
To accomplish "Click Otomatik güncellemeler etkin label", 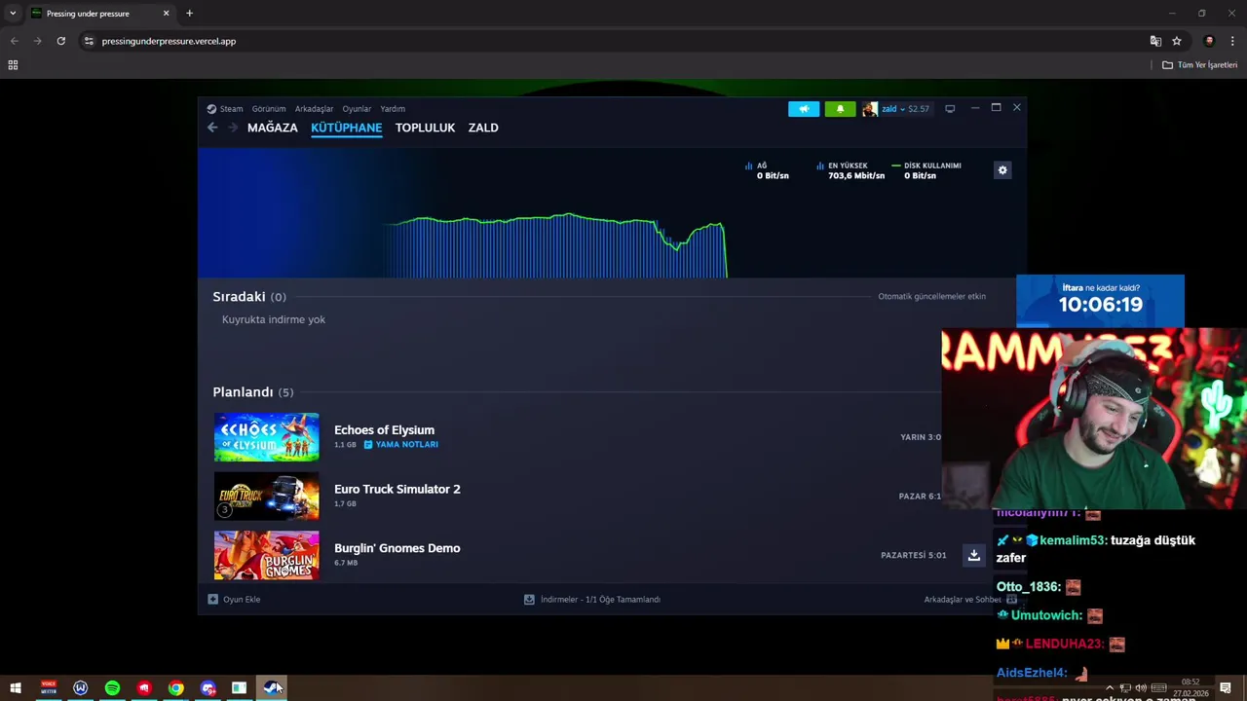I will (931, 297).
